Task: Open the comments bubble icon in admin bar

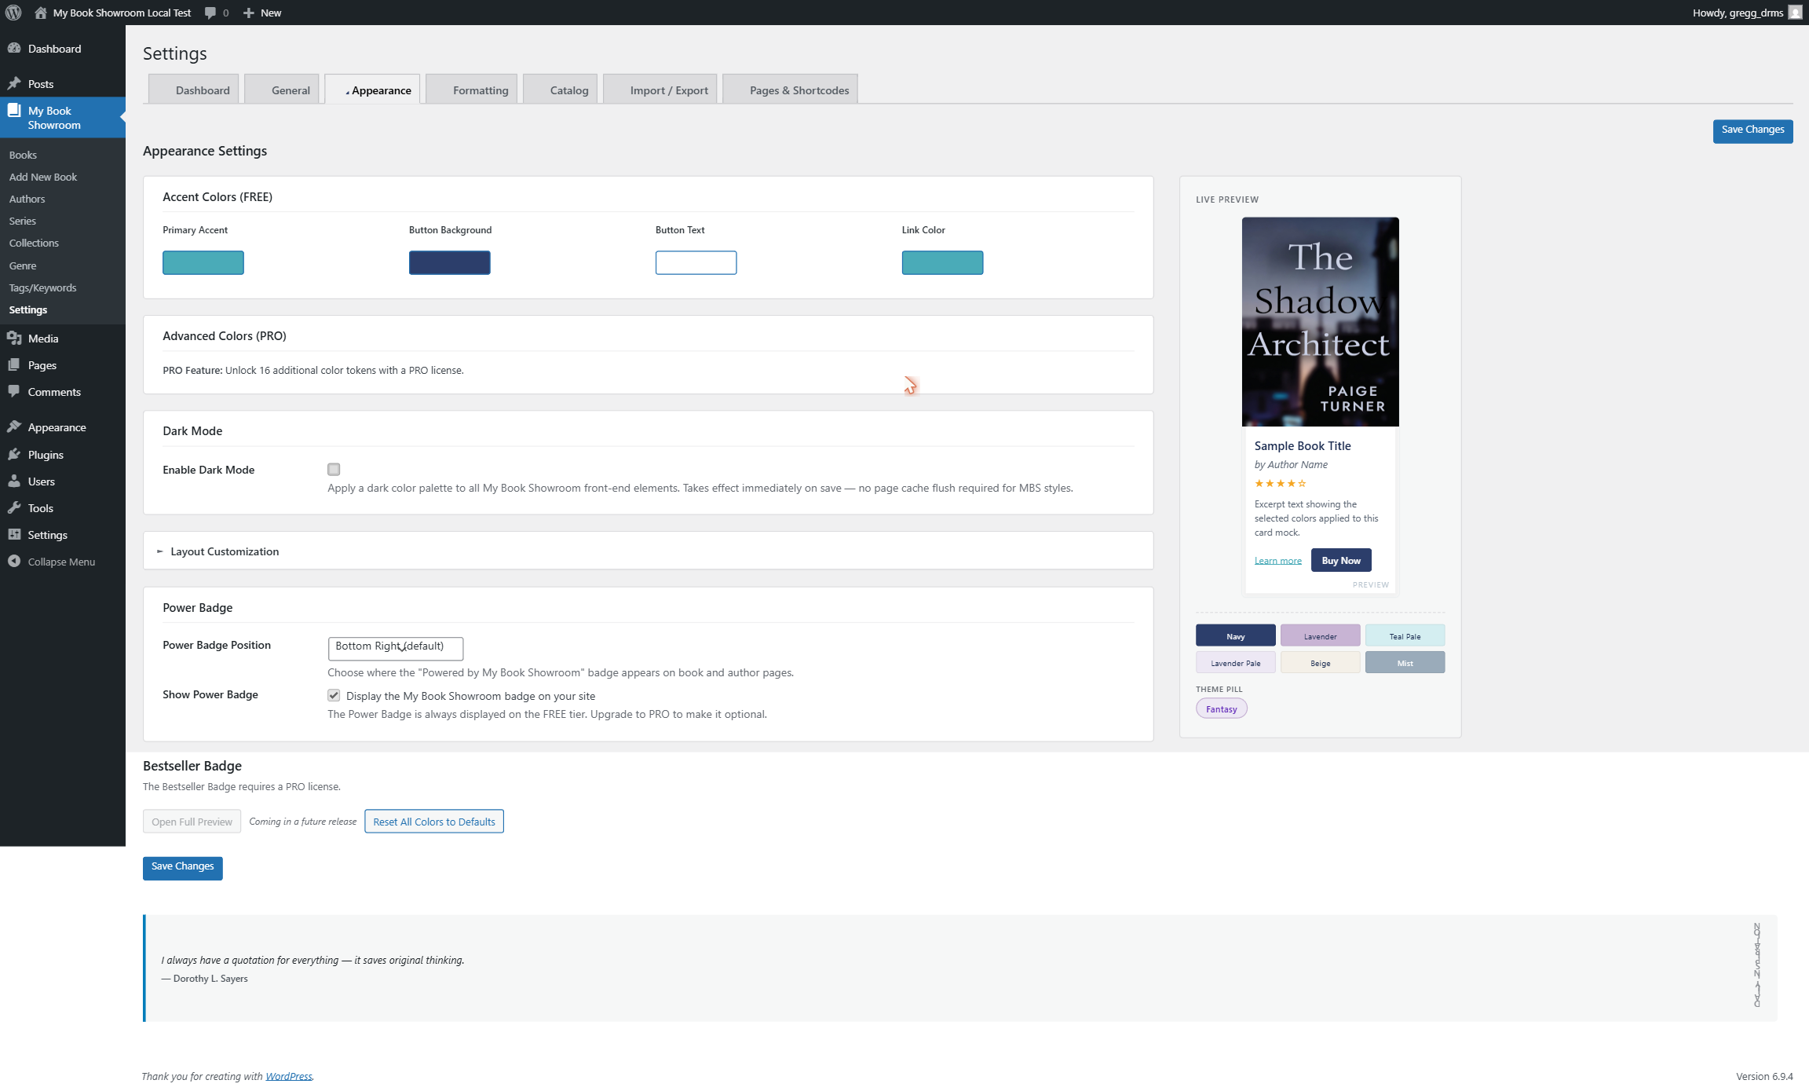Action: [x=210, y=13]
